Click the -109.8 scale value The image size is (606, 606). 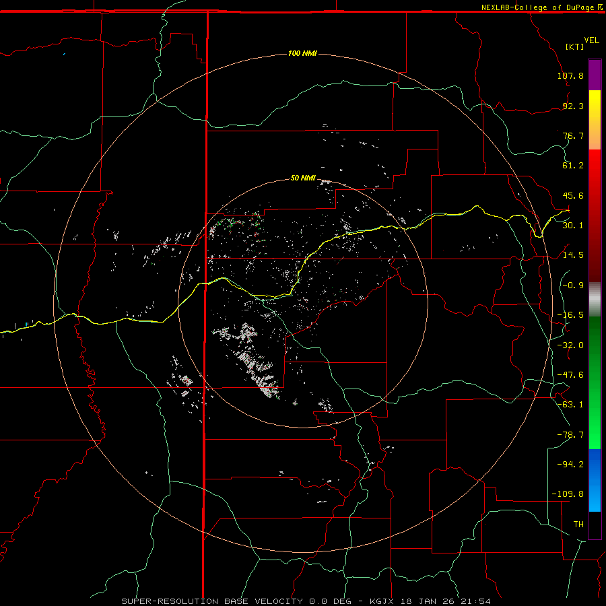coord(568,494)
